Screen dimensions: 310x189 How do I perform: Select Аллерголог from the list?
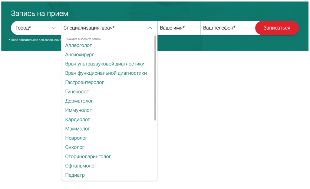78,46
